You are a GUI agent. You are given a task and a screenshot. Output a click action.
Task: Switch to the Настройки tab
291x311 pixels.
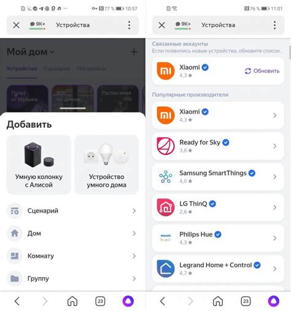click(x=91, y=69)
